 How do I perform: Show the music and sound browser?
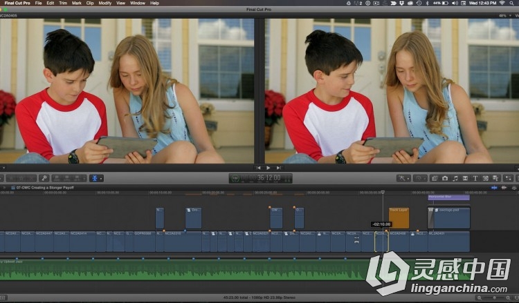455,178
